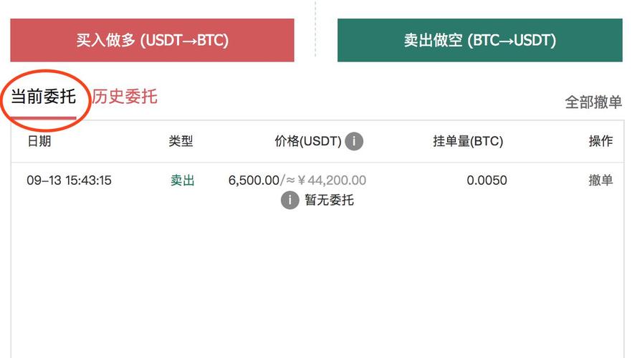This screenshot has height=358, width=637.
Task: Click the ≈¥44,200.00 converted price
Action: click(326, 180)
